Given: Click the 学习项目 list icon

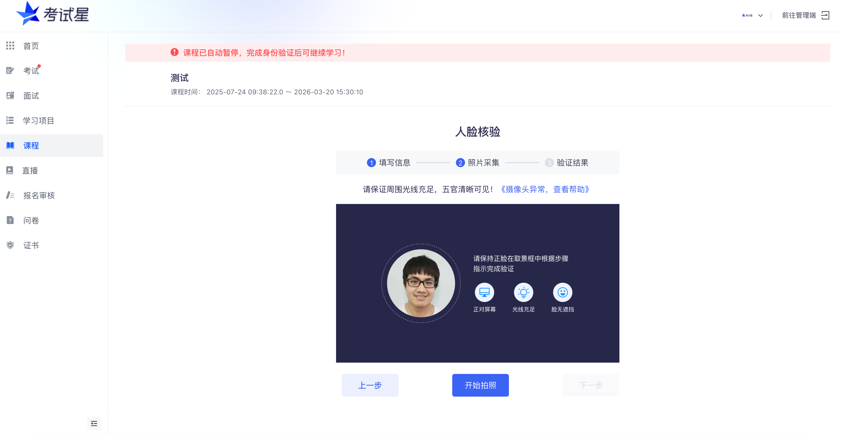Looking at the screenshot, I should pyautogui.click(x=10, y=120).
